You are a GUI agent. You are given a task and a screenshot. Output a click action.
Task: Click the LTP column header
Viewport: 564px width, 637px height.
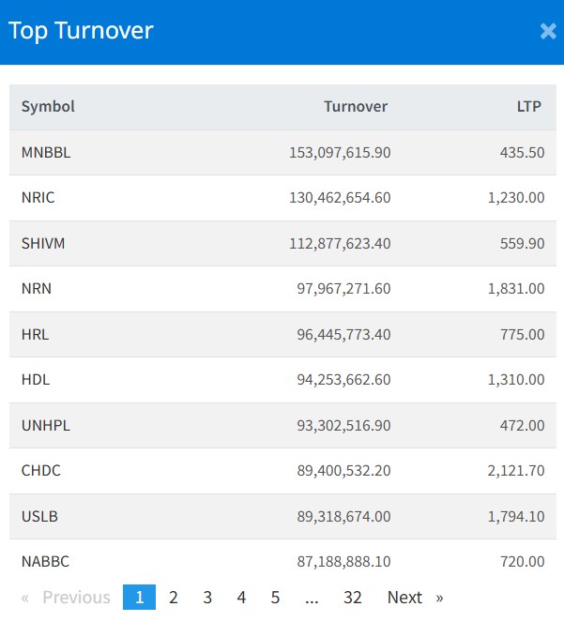coord(529,107)
